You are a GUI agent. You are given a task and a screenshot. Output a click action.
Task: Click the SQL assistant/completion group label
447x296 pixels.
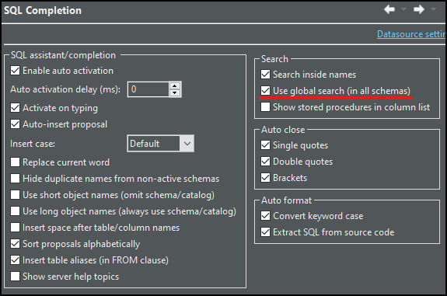click(x=63, y=55)
